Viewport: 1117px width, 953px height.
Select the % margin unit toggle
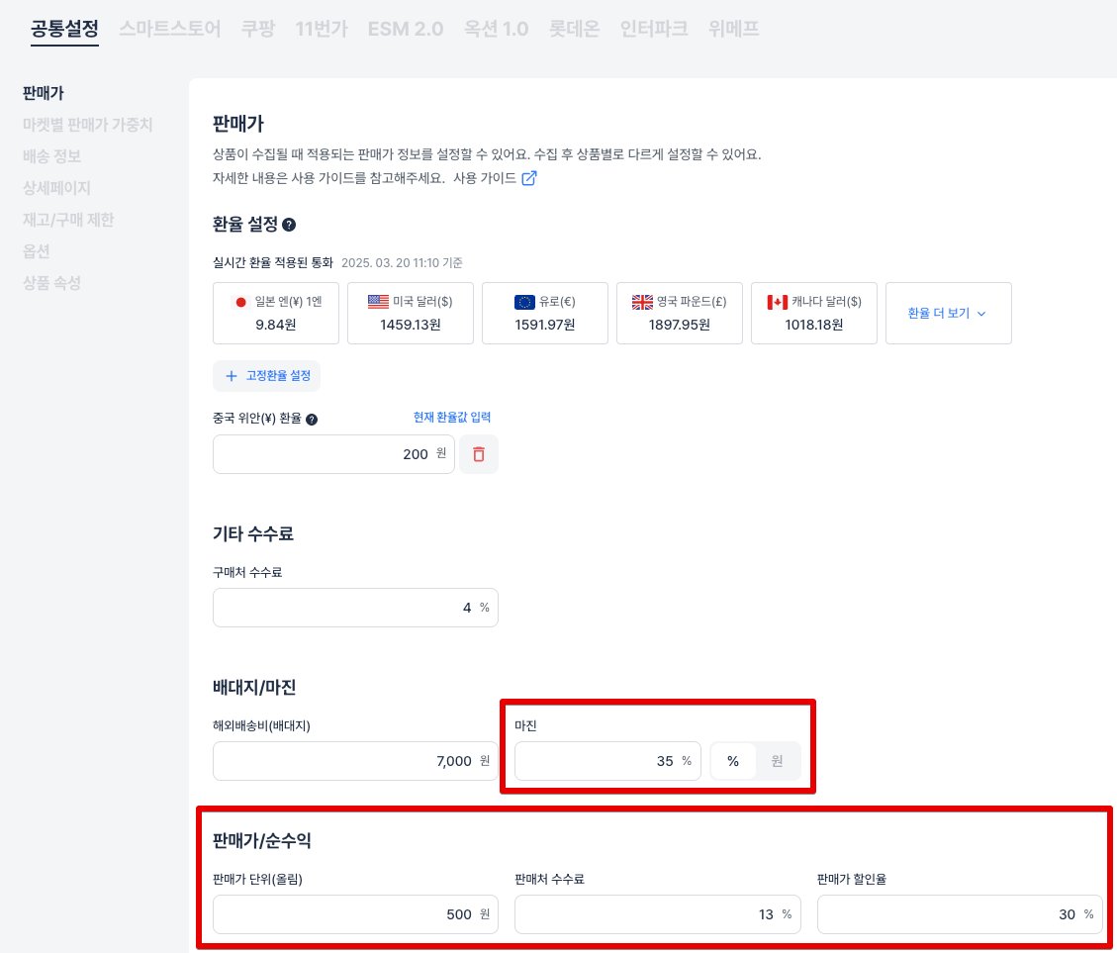click(733, 761)
